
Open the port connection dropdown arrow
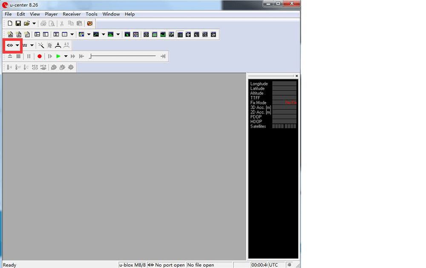pos(17,45)
